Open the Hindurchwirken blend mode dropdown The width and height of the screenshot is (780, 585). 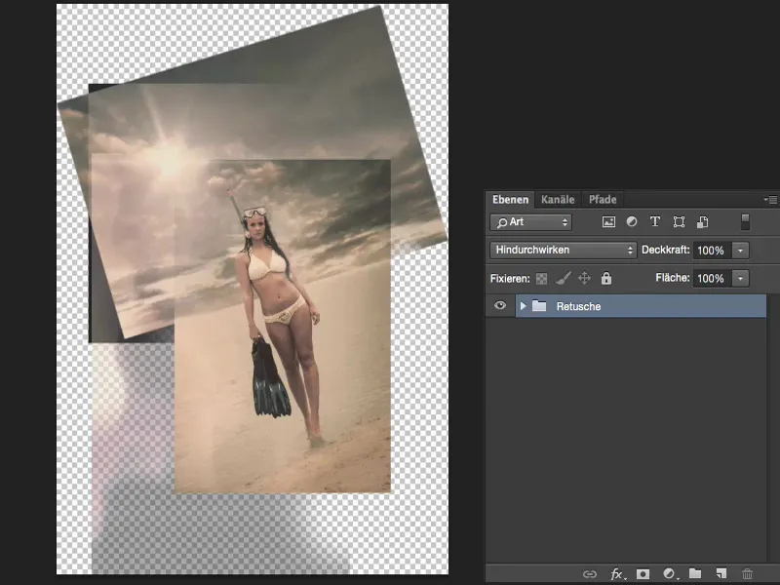point(564,250)
